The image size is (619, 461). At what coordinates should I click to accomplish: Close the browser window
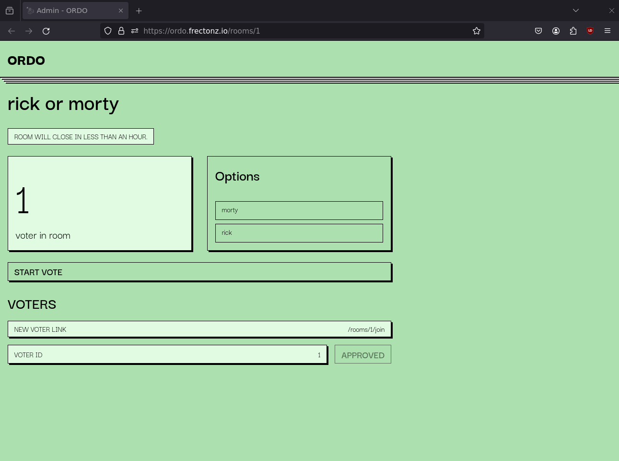611,11
